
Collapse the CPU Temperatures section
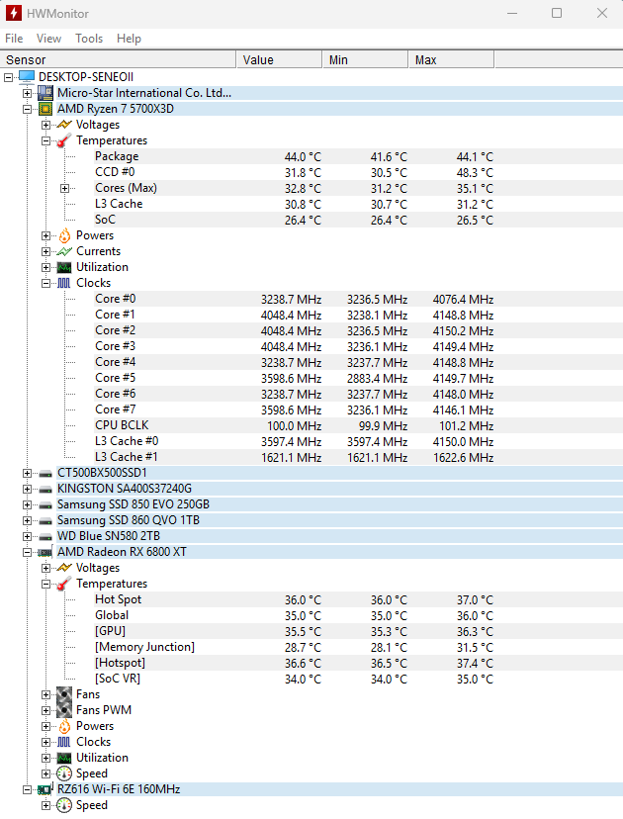point(45,140)
